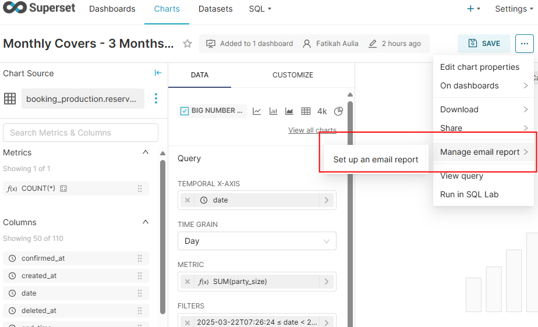Choose the area chart type icon

click(x=289, y=111)
